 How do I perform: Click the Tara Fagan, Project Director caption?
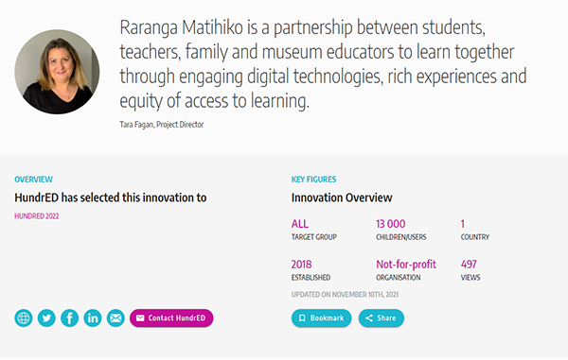pos(162,125)
